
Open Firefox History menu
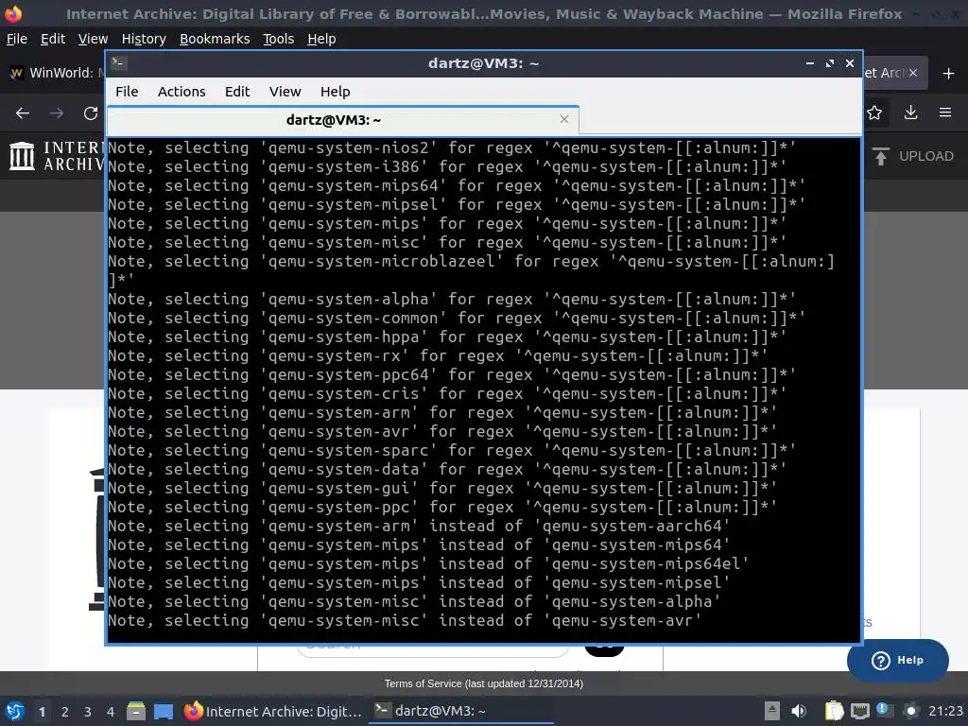tap(144, 39)
